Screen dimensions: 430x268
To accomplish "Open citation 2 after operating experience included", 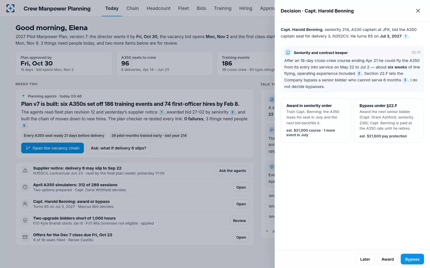I will pos(359,74).
